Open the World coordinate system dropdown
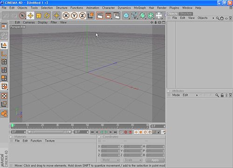 (x=110, y=160)
